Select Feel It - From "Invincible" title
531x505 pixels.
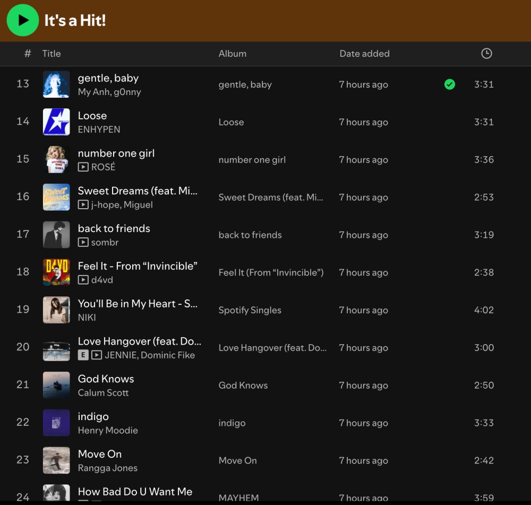click(x=138, y=266)
